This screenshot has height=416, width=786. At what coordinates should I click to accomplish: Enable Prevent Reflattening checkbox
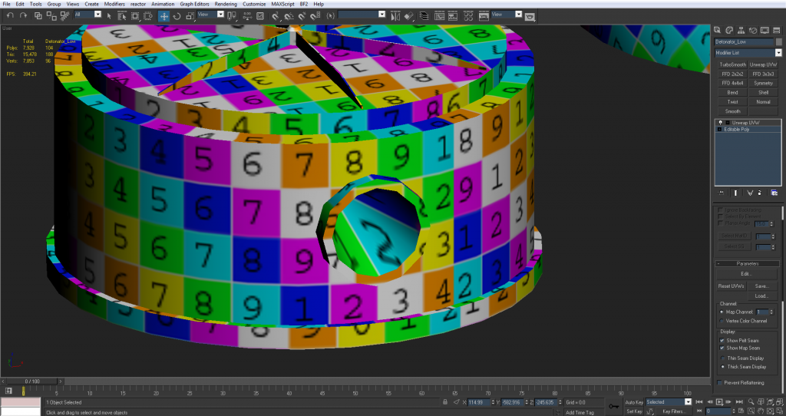[719, 382]
